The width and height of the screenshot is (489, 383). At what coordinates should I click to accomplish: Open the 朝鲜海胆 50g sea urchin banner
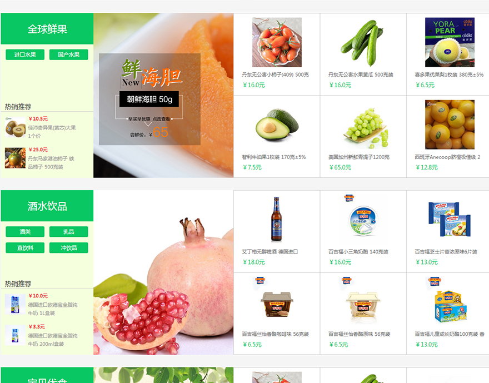163,96
